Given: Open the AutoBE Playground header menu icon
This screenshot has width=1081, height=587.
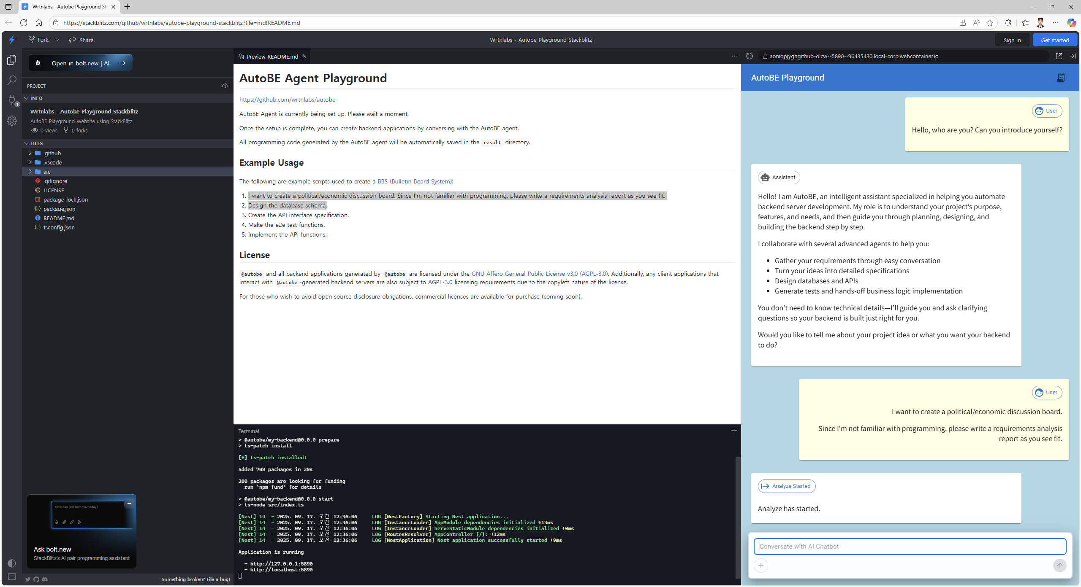Looking at the screenshot, I should 1060,78.
